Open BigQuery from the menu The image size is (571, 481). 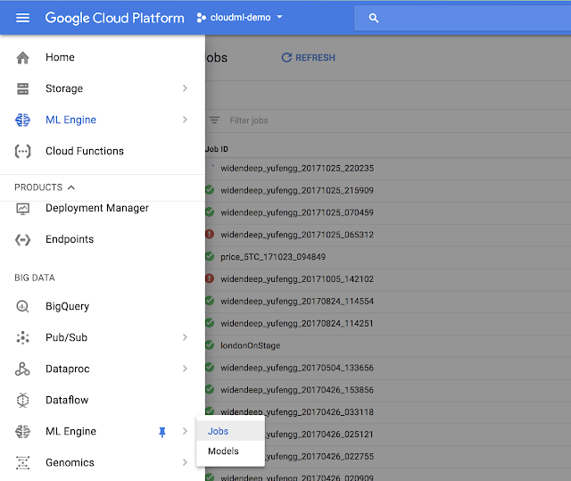[68, 307]
